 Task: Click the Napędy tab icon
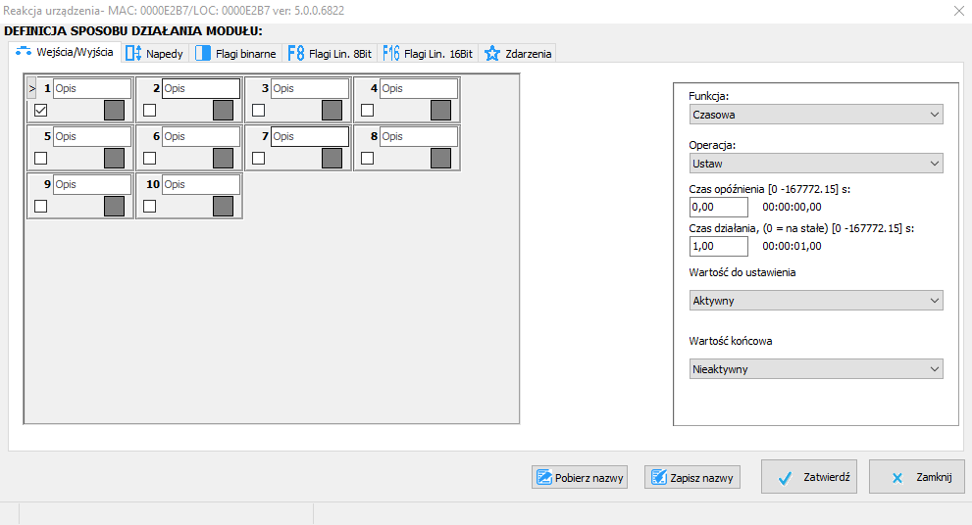click(133, 53)
